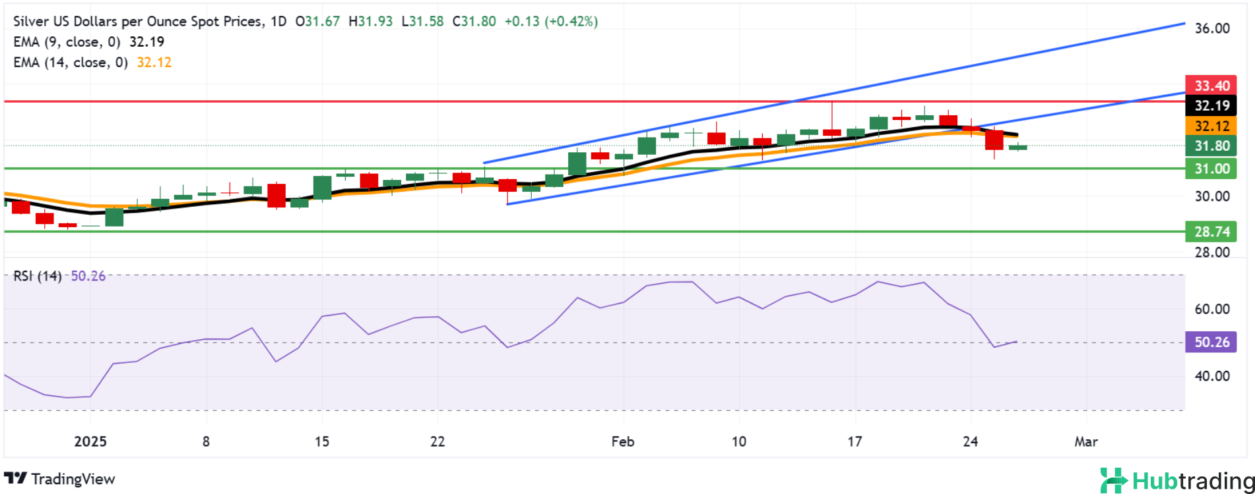Select the green 31.80 current price tag
Image resolution: width=1255 pixels, height=494 pixels.
tap(1211, 146)
